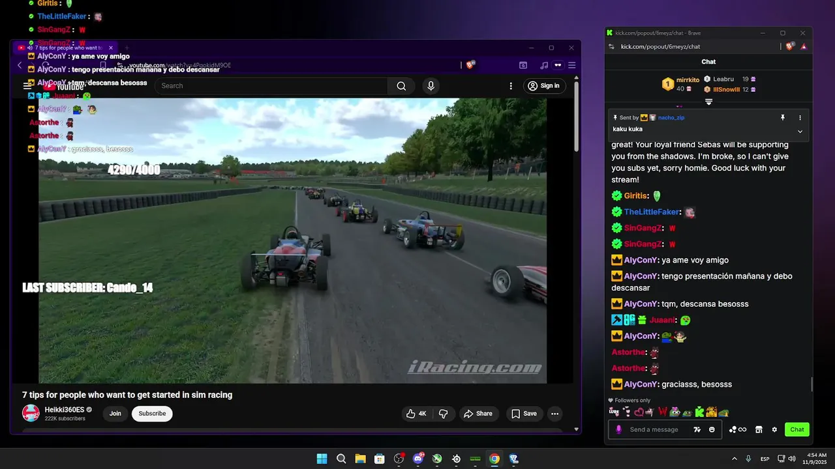Open Discord from the taskbar
835x469 pixels.
418,459
